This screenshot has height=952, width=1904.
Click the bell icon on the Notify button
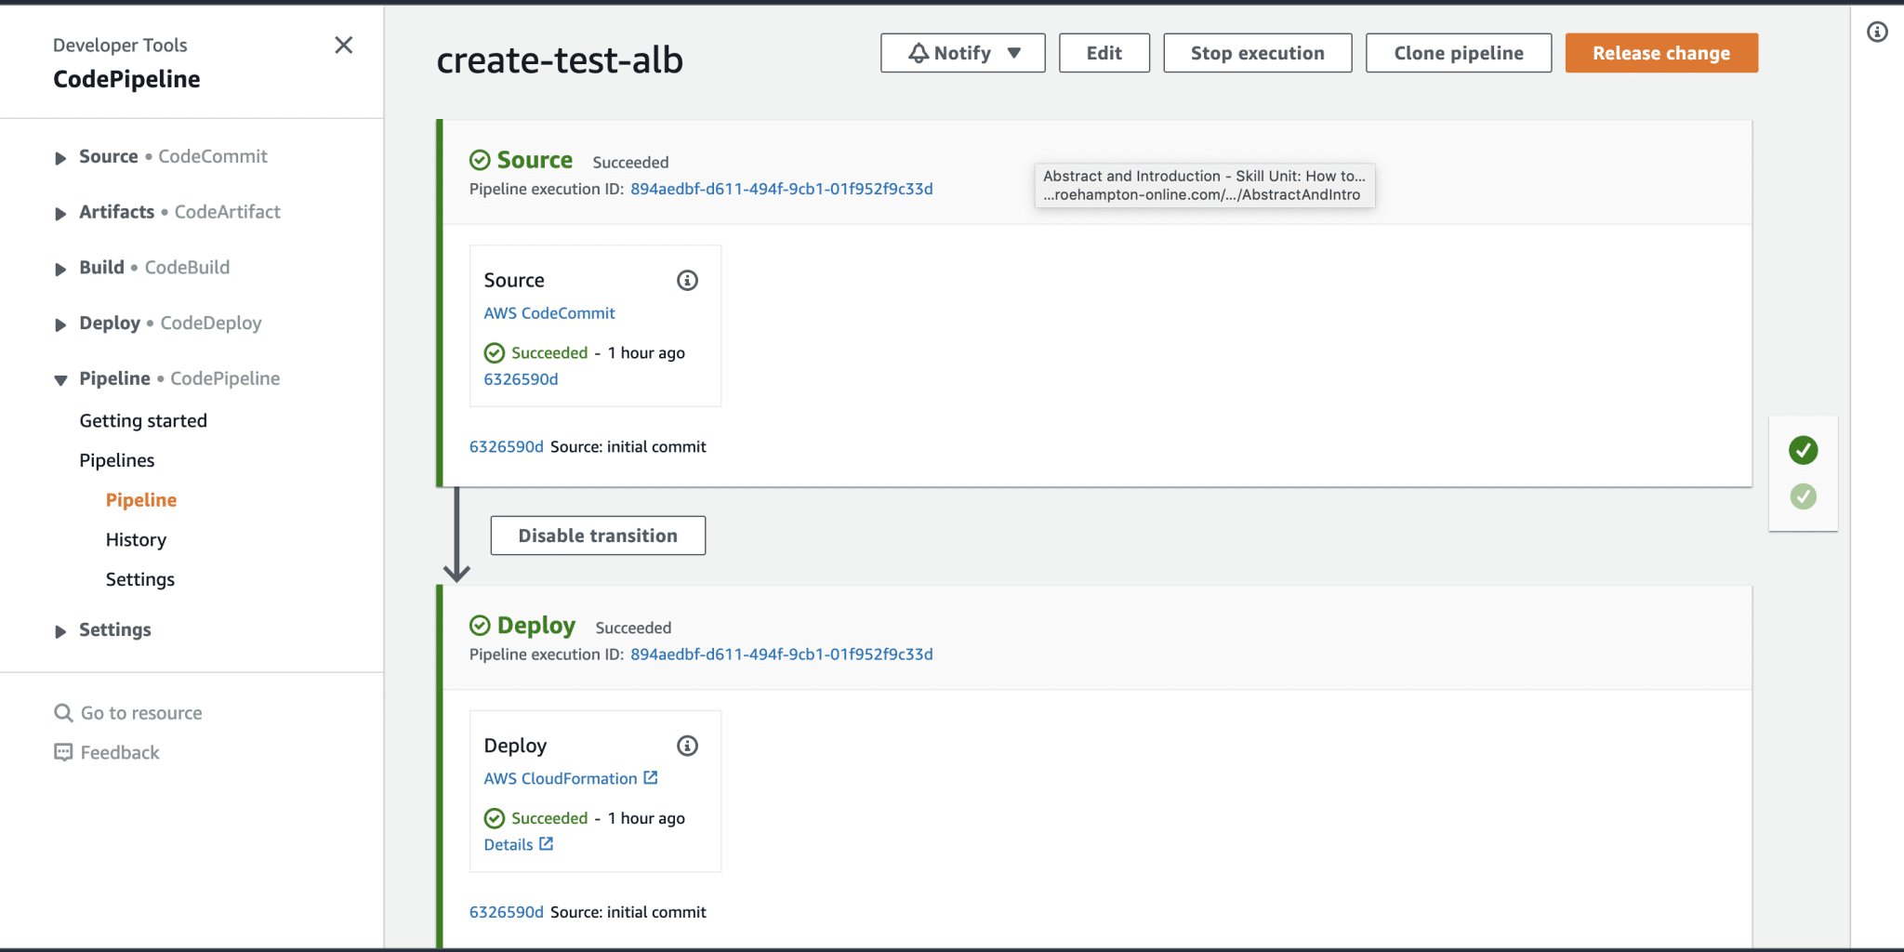919,52
